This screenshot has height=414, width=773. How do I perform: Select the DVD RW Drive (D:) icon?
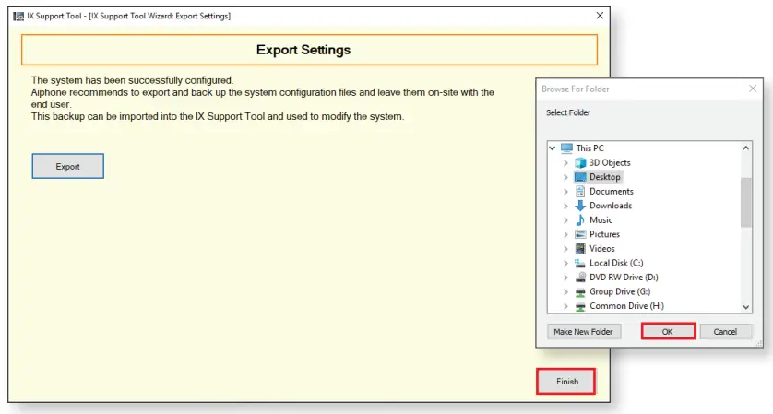581,277
